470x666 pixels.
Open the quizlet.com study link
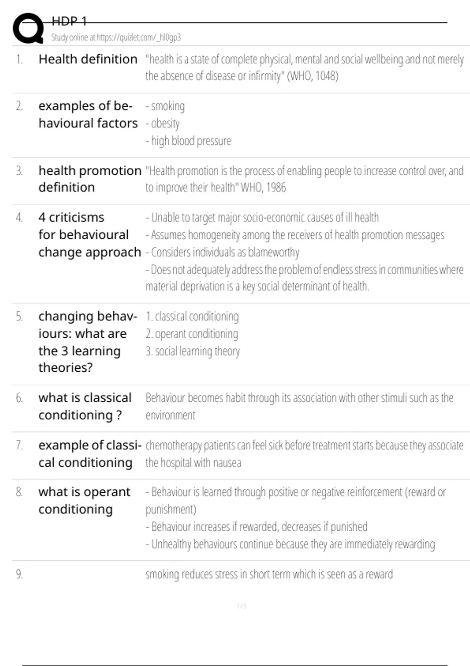point(116,38)
